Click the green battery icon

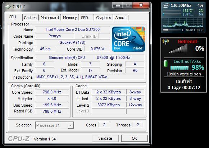[x=166, y=64]
